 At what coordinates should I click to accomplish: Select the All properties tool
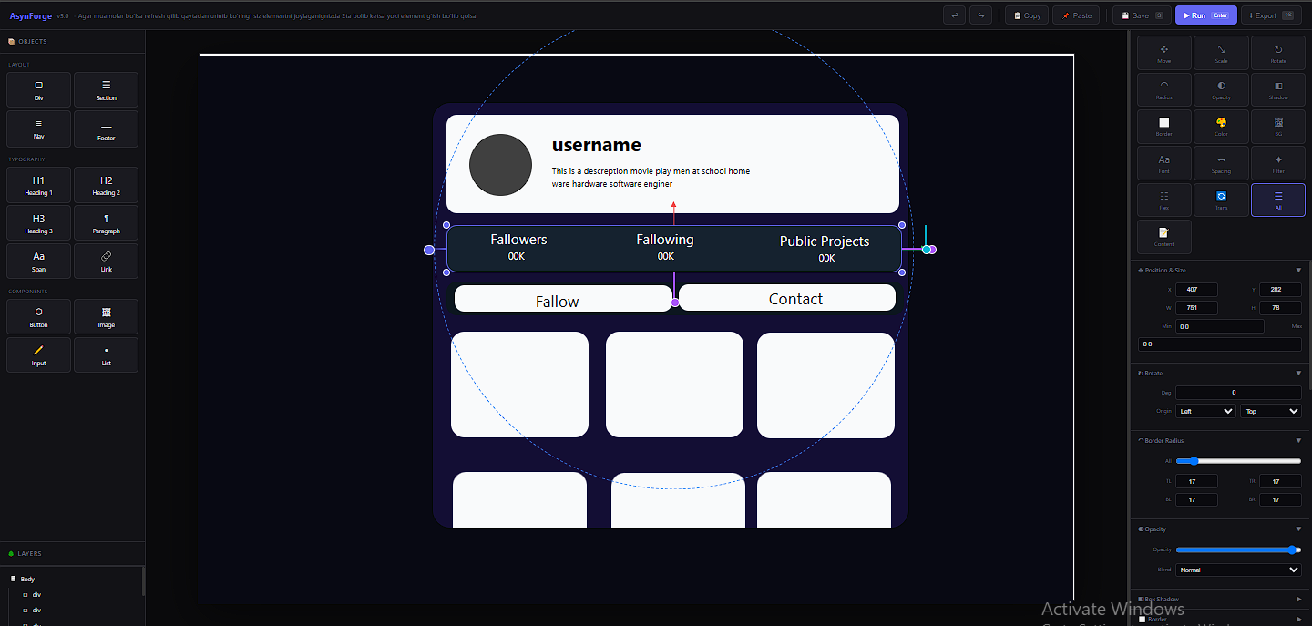click(x=1278, y=200)
